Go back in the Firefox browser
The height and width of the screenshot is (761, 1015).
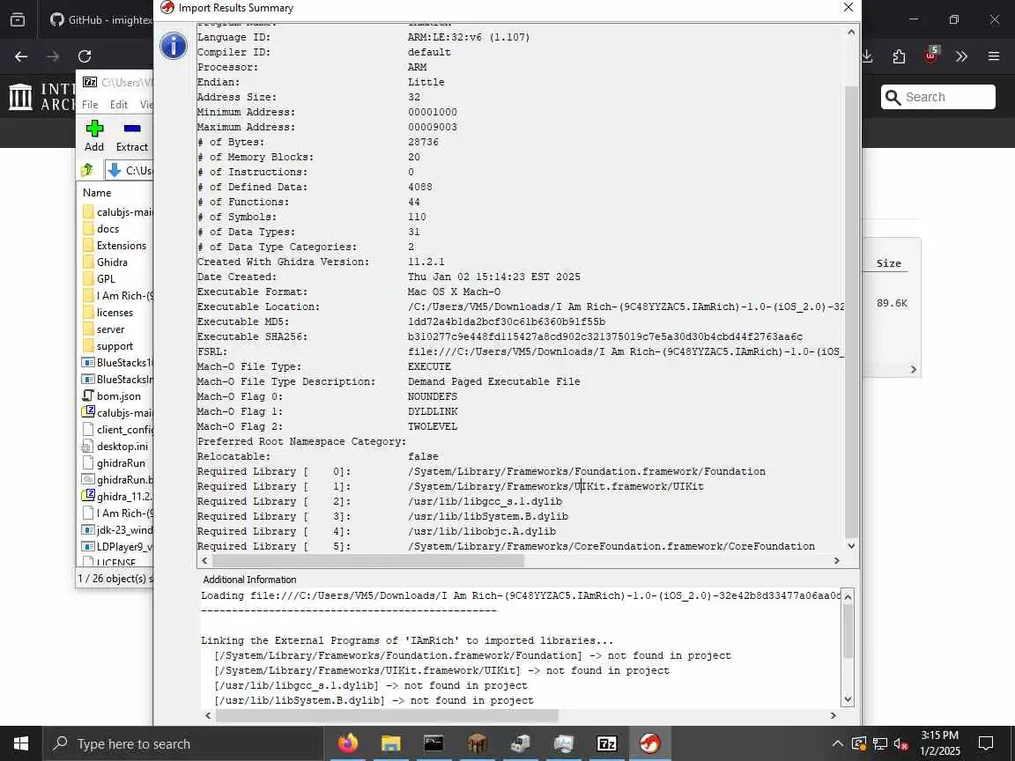tap(21, 56)
